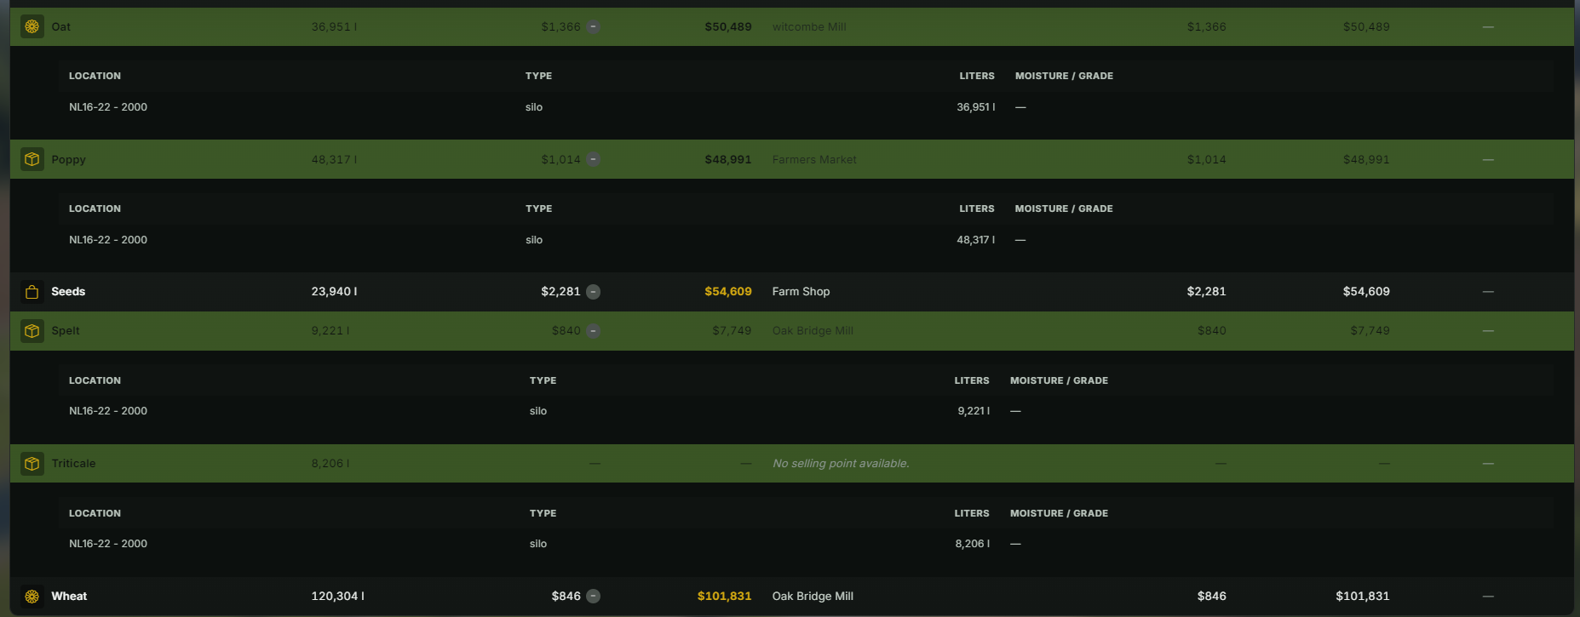Collapse the expanded Triticale row
This screenshot has height=617, width=1580.
click(792, 464)
